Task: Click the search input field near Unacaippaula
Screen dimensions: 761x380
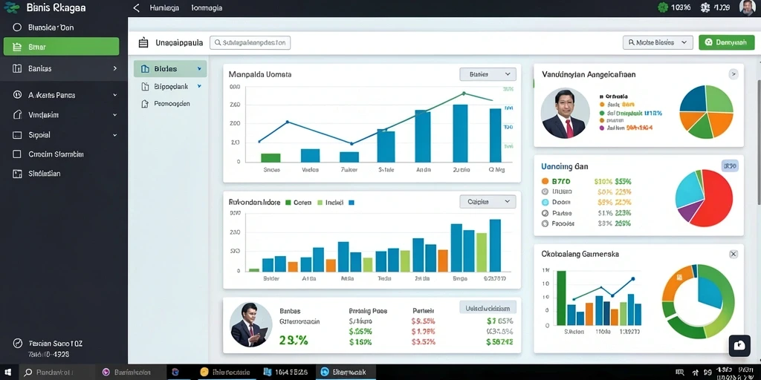Action: 250,42
